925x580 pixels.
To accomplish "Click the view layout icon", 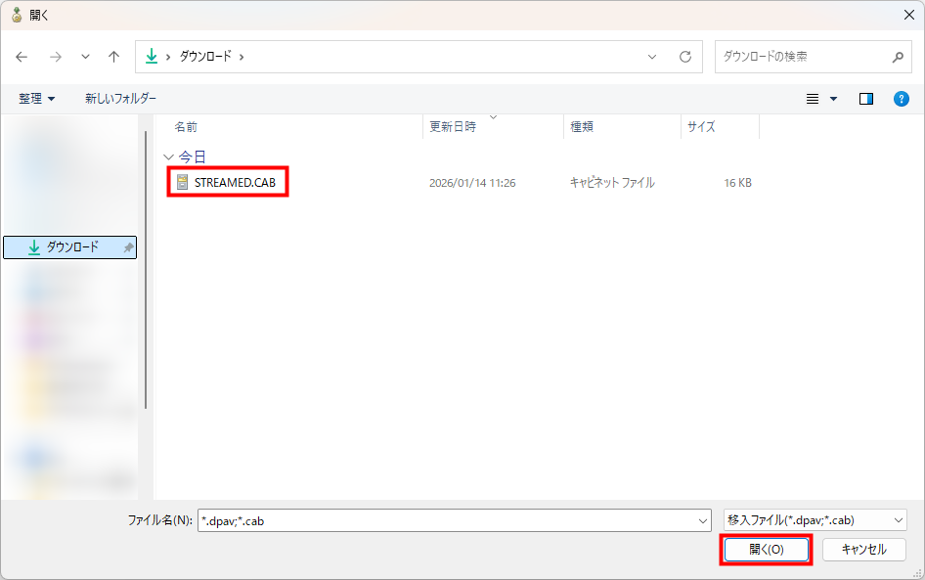I will click(x=813, y=99).
